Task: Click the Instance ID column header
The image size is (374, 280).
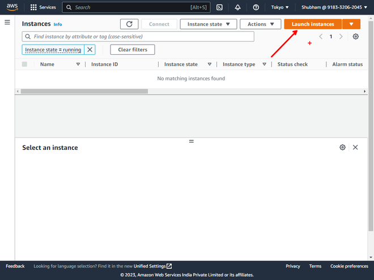Action: (104, 64)
